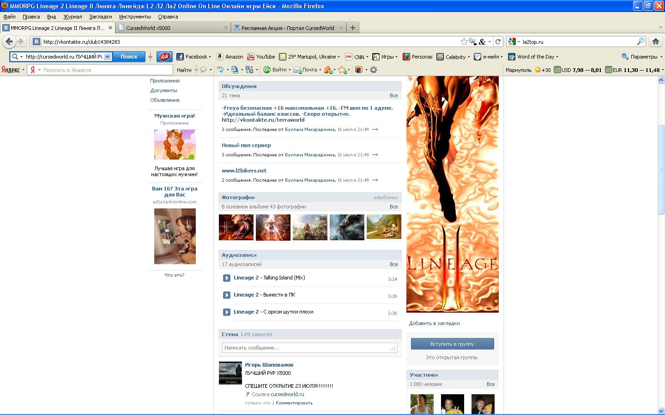Open the list all tabs dropdown arrow
Viewport: 665px width, 415px height.
(x=660, y=28)
